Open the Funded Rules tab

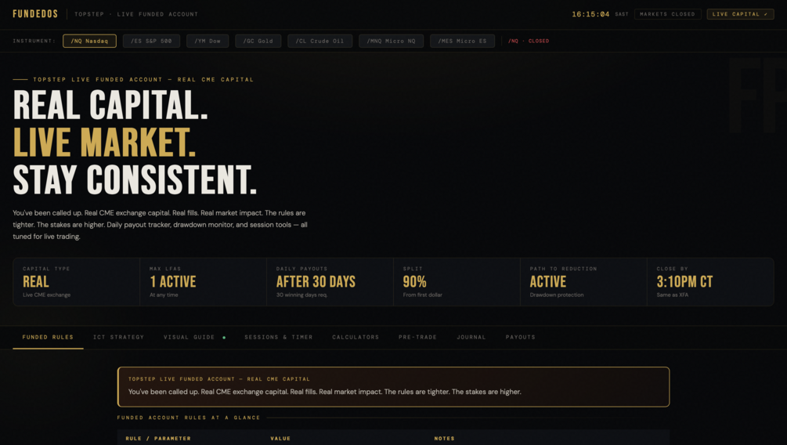coord(48,337)
